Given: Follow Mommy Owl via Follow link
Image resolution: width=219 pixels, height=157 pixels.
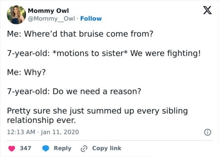Looking at the screenshot, I should pyautogui.click(x=92, y=19).
